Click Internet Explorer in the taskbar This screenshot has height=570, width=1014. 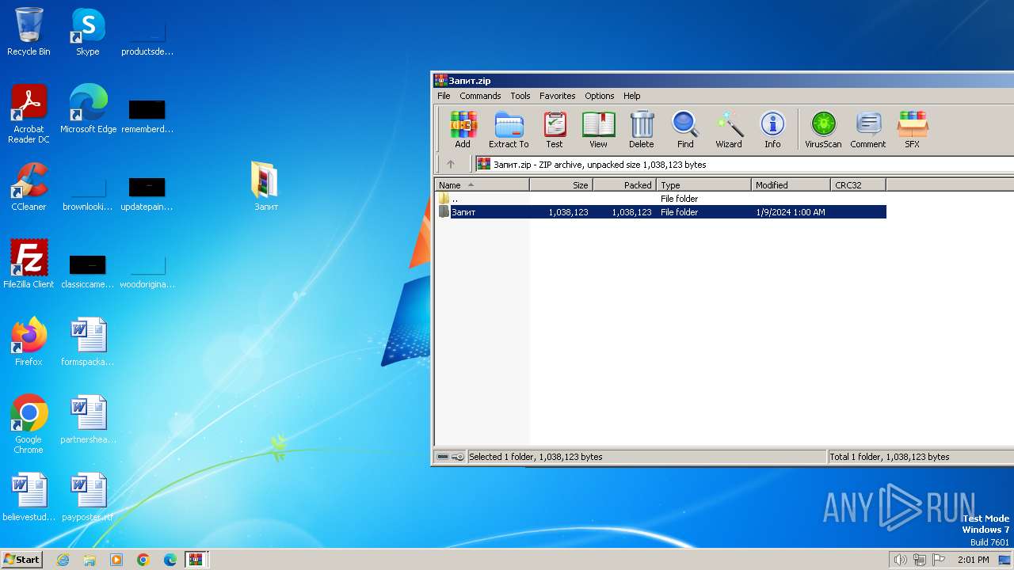coord(63,560)
